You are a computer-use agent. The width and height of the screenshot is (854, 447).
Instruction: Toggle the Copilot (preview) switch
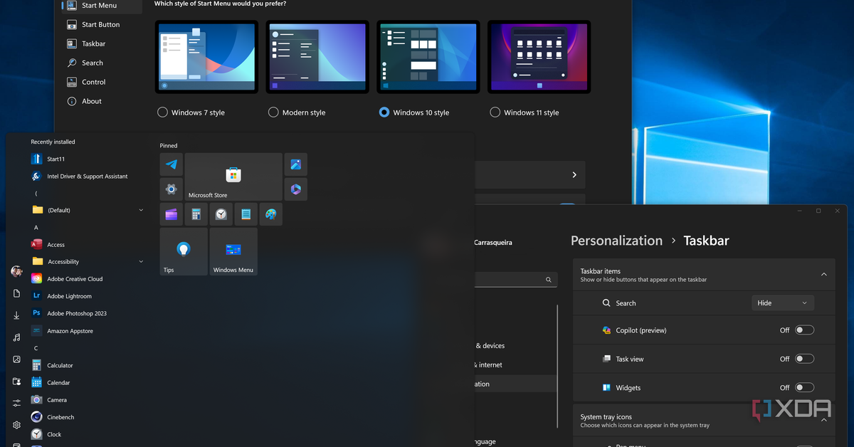click(804, 330)
